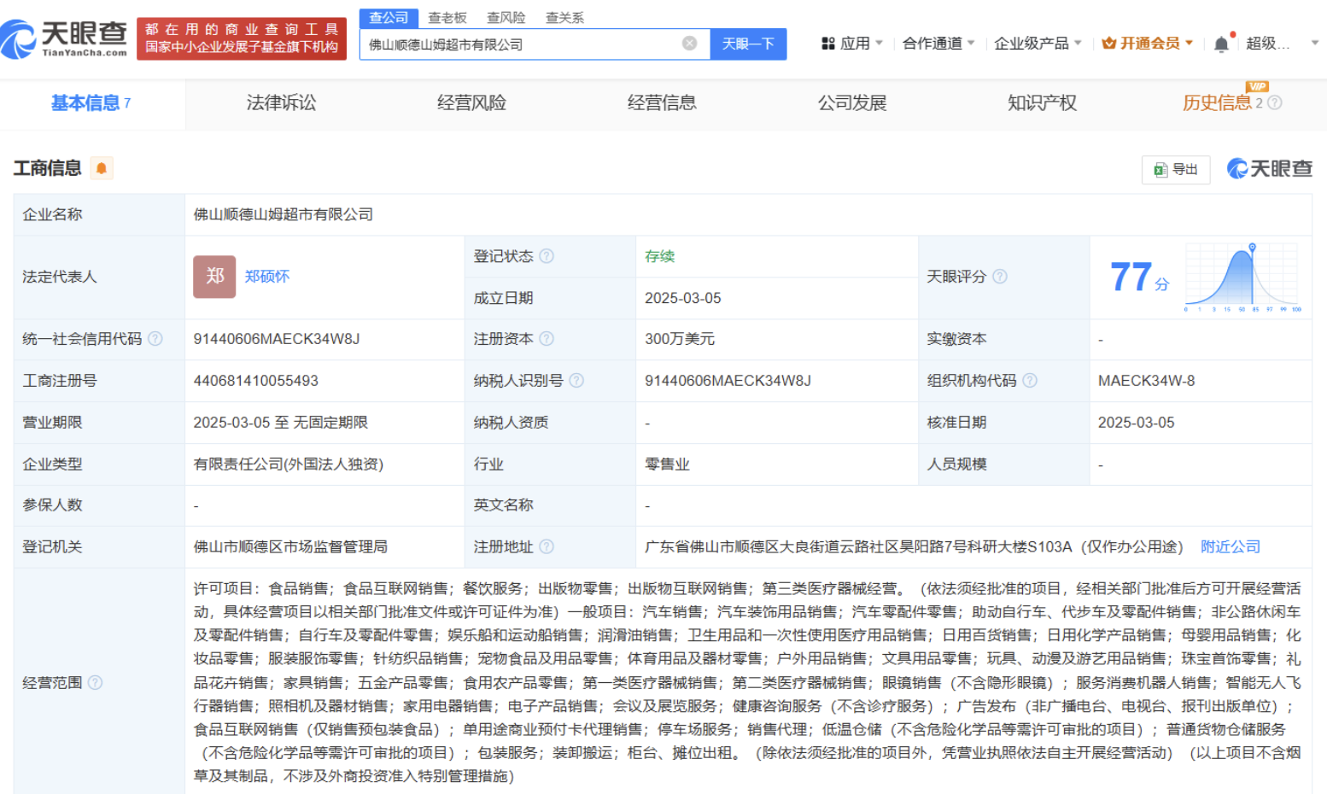Viewport: 1327px width, 794px height.
Task: Click the orange alert icon beside 工商信息
Action: coord(102,168)
